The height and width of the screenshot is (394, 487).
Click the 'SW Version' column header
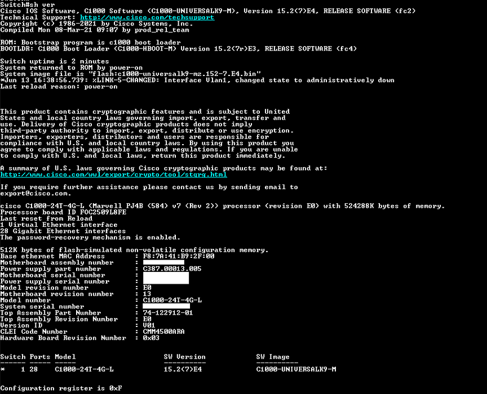pyautogui.click(x=185, y=357)
